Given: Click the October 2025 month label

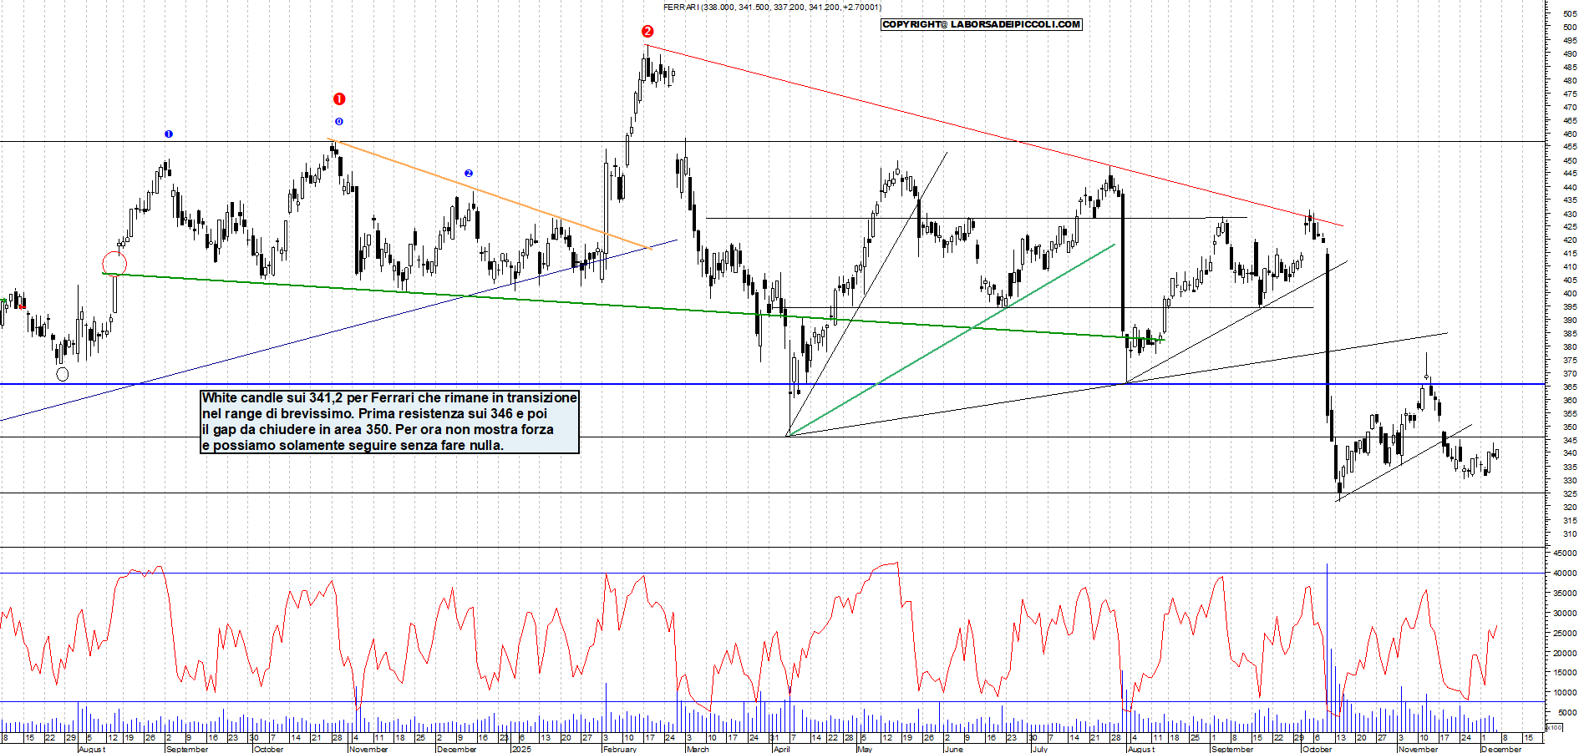Looking at the screenshot, I should (x=1318, y=749).
